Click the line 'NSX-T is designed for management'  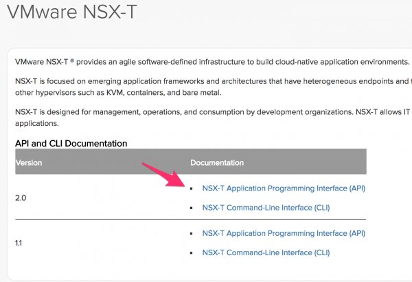(x=214, y=112)
